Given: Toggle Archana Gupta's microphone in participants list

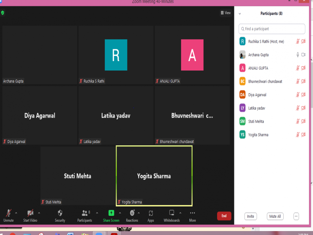Looking at the screenshot, I should [x=297, y=55].
